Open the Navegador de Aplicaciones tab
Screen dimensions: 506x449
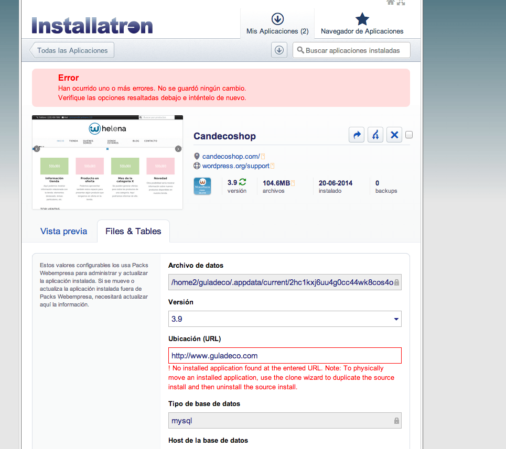pos(362,24)
